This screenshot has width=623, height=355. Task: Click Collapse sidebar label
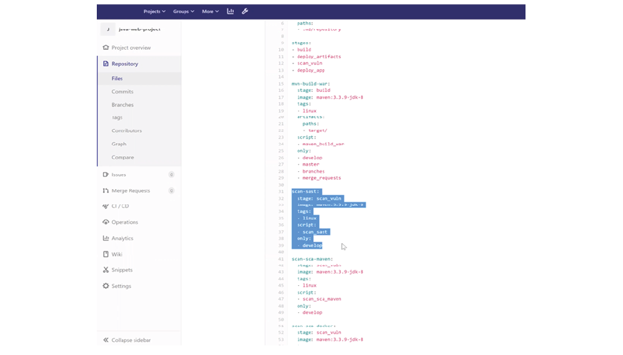pos(131,340)
